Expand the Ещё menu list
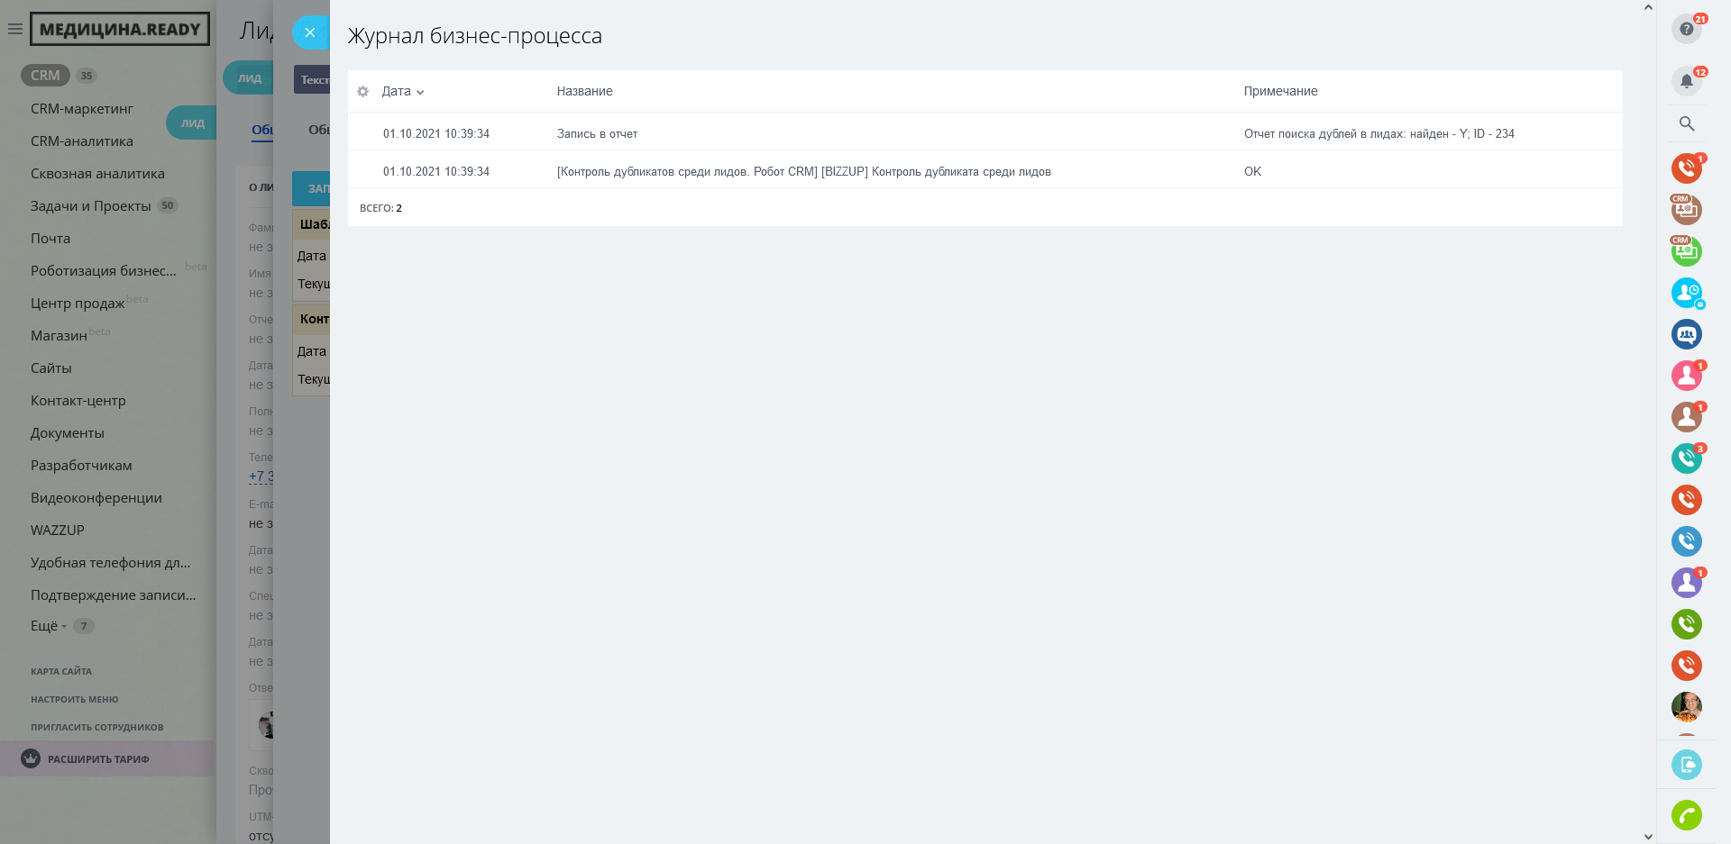Viewport: 1731px width, 844px height. tap(49, 626)
